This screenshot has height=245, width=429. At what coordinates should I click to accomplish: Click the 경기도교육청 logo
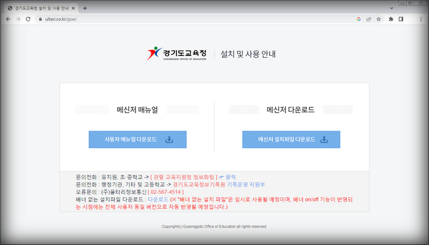click(177, 54)
